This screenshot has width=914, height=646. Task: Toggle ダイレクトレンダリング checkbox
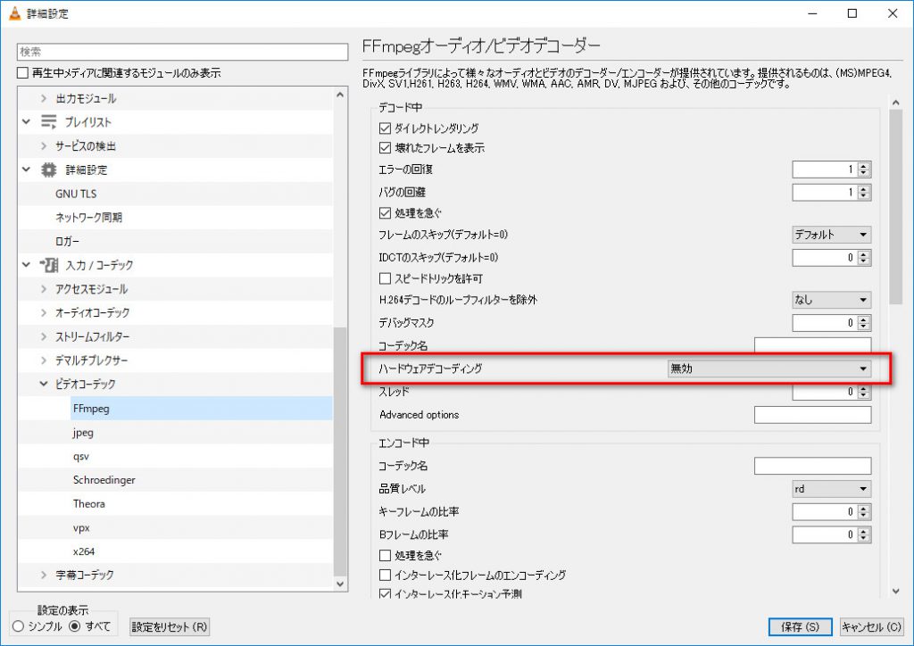click(x=385, y=128)
